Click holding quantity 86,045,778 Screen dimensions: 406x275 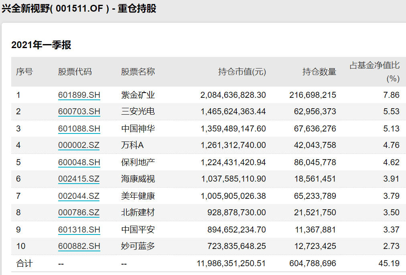[315, 162]
